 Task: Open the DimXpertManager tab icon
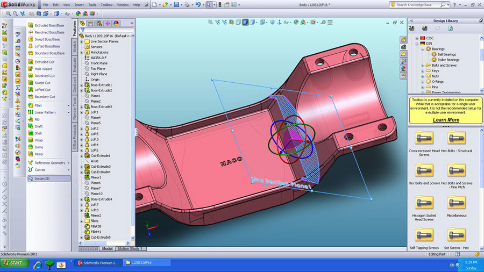tap(108, 23)
